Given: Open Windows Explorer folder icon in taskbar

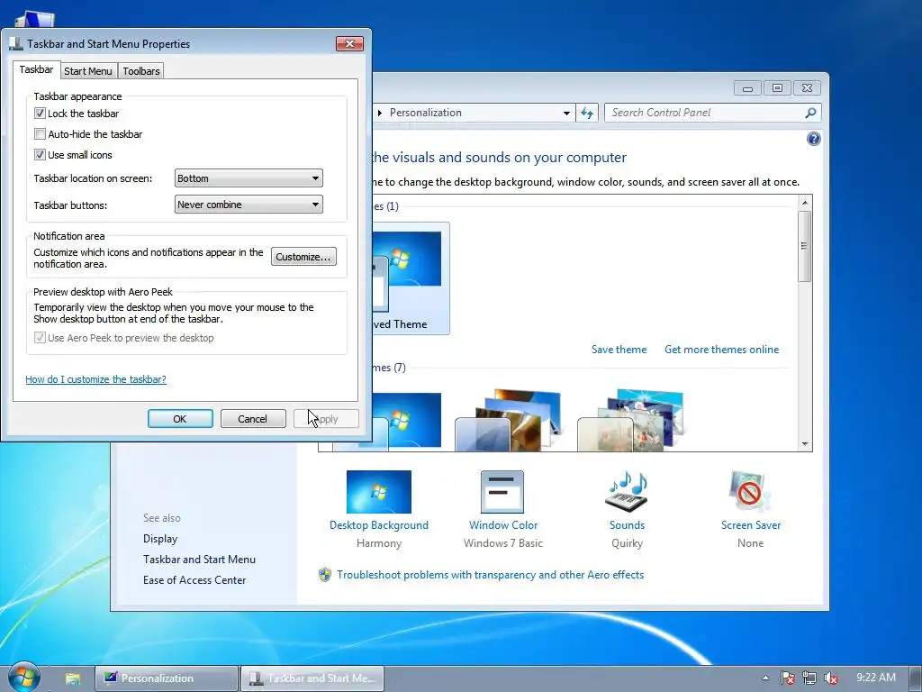Looking at the screenshot, I should (73, 678).
